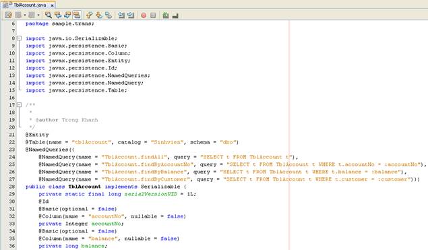
Task: Click Find Selection magnifier icon
Action: coord(49,15)
